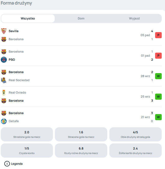Click the green W badge for Getafe match
Screen dimensions: 165x169
[x=158, y=117]
